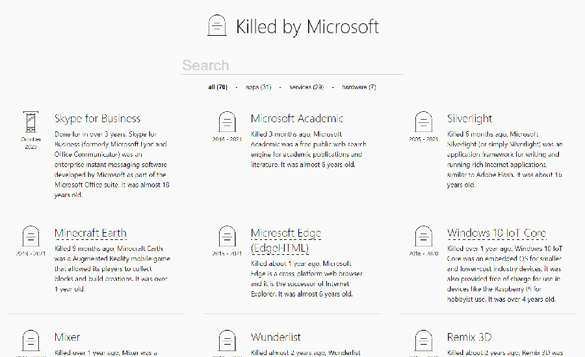Click the tombstone icon beside Microsoft Edge (EdgeHTML)
The image size is (585, 357).
(x=226, y=237)
